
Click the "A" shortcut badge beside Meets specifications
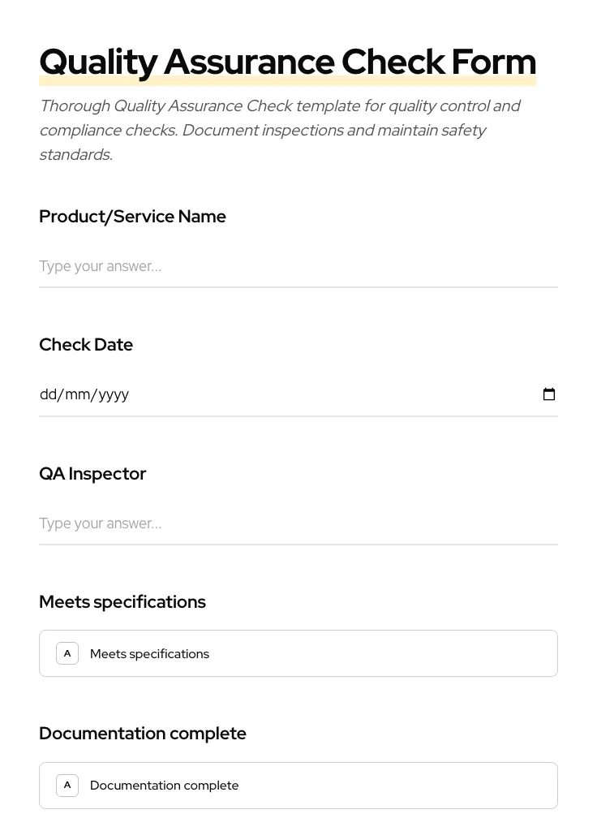coord(67,653)
